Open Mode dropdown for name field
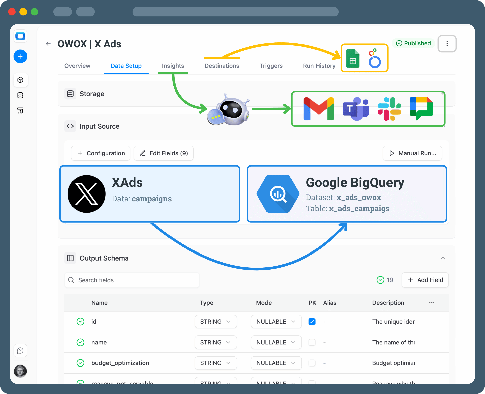485x394 pixels. click(x=276, y=342)
